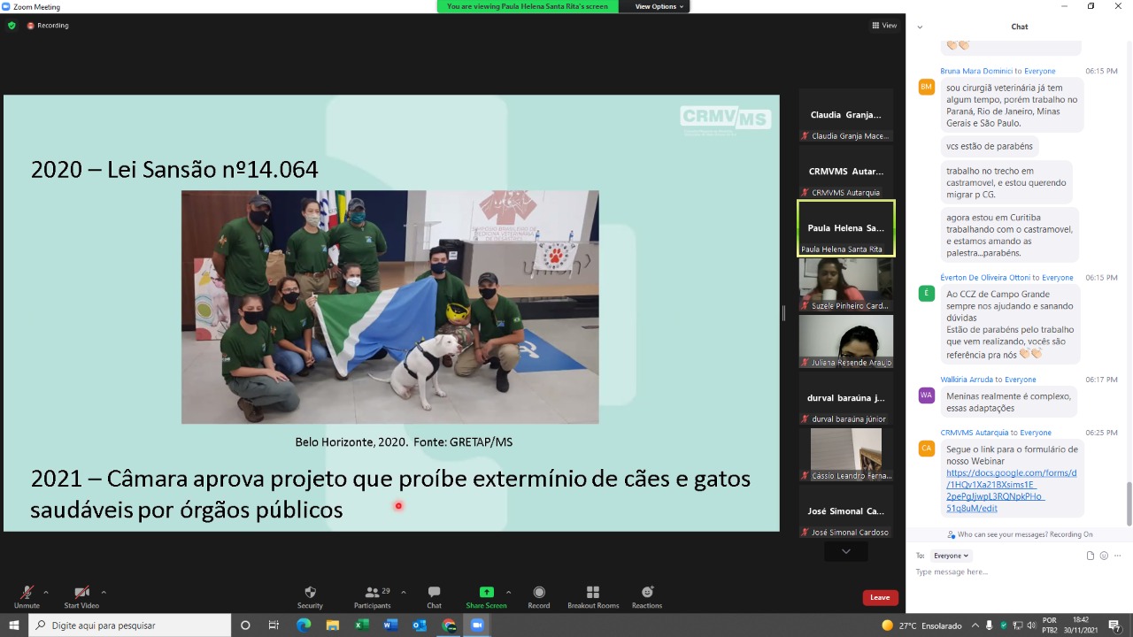Click the chat panel scrollbar

[x=1128, y=503]
